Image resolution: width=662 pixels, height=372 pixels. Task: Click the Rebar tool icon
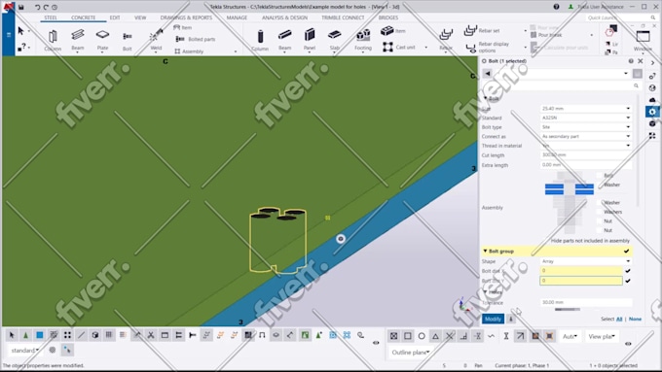point(446,35)
